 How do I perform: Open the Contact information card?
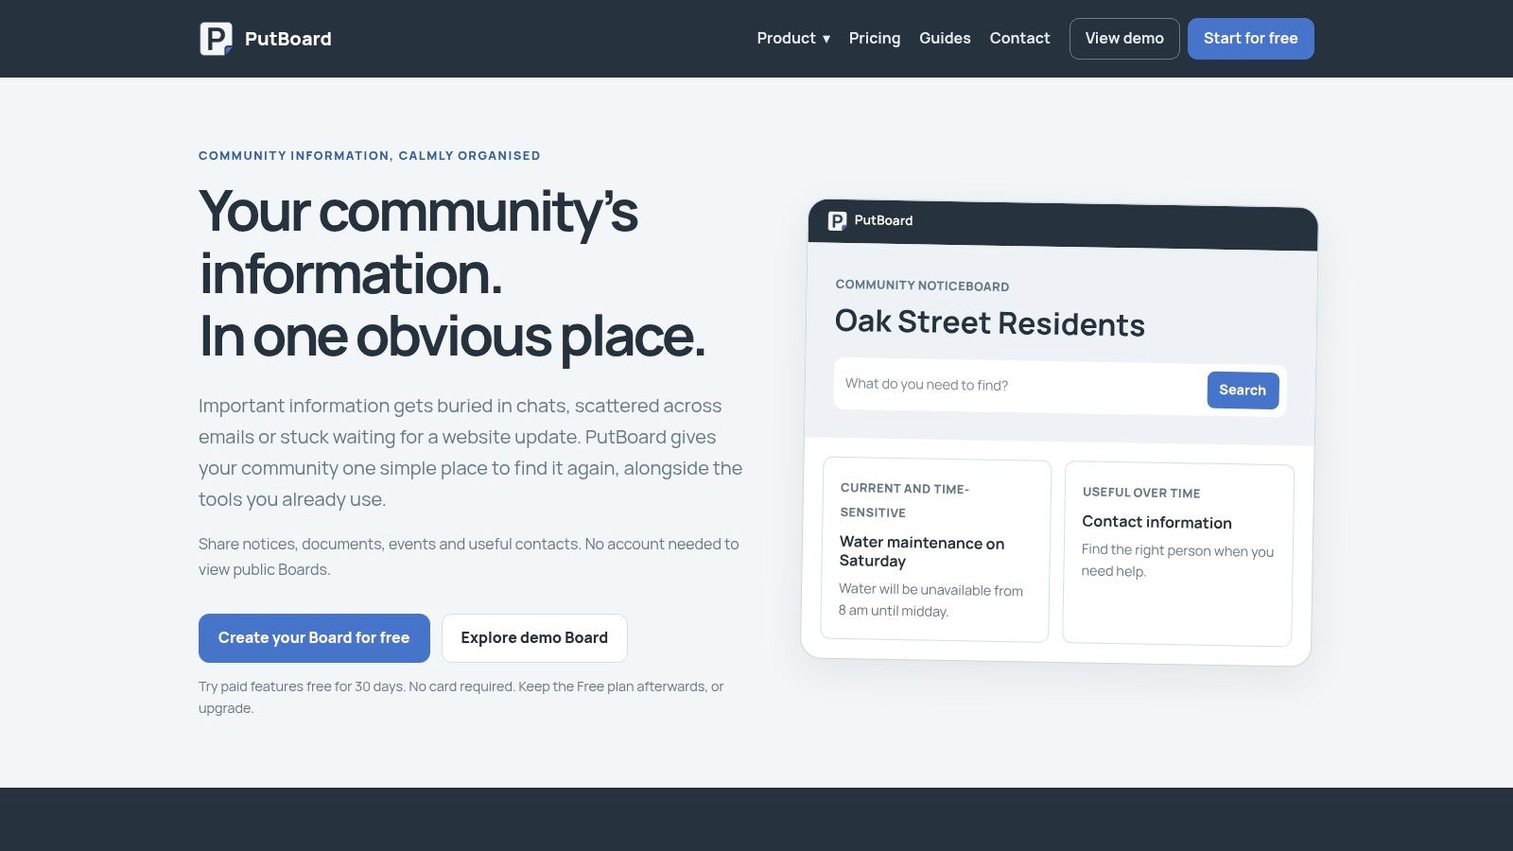[x=1178, y=554]
